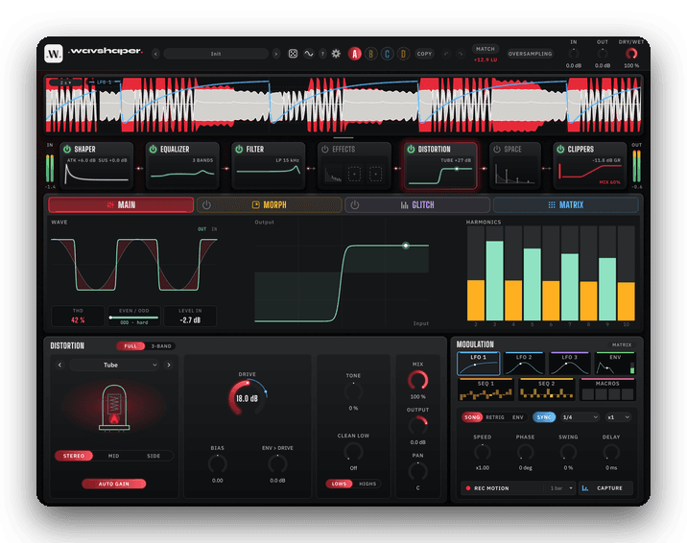The height and width of the screenshot is (543, 687).
Task: Click the Capture chart icon
Action: click(x=585, y=487)
